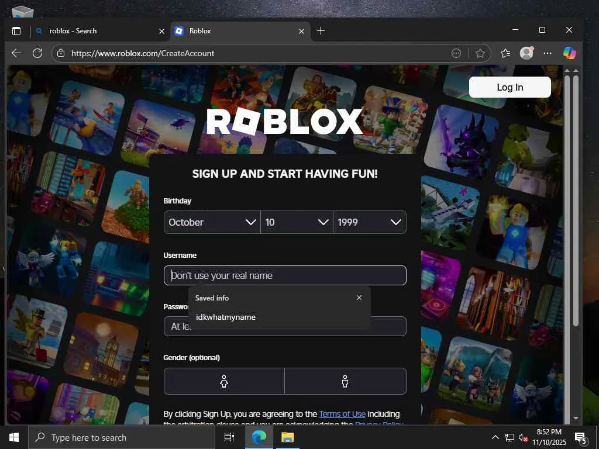The height and width of the screenshot is (449, 599).
Task: Open the address bar chat bubble icon
Action: click(456, 53)
